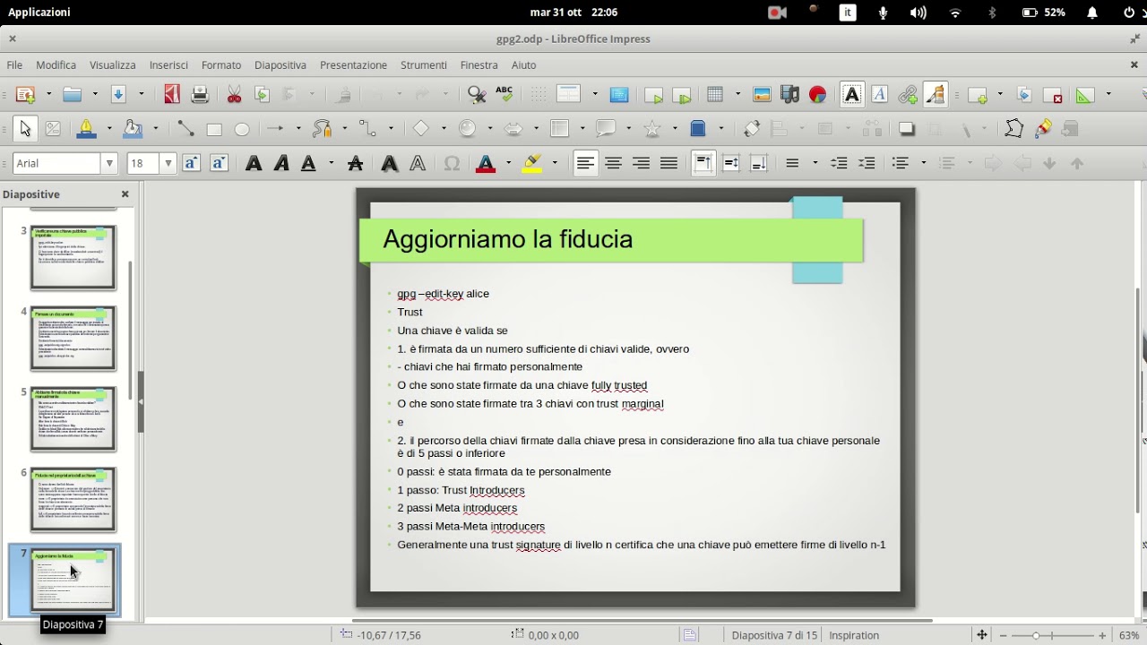Open the Presentazione menu
The height and width of the screenshot is (645, 1147).
point(353,65)
